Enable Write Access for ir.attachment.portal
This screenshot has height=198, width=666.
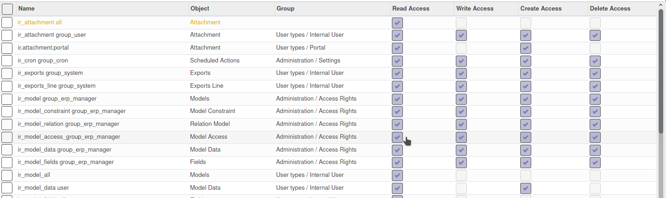[461, 48]
